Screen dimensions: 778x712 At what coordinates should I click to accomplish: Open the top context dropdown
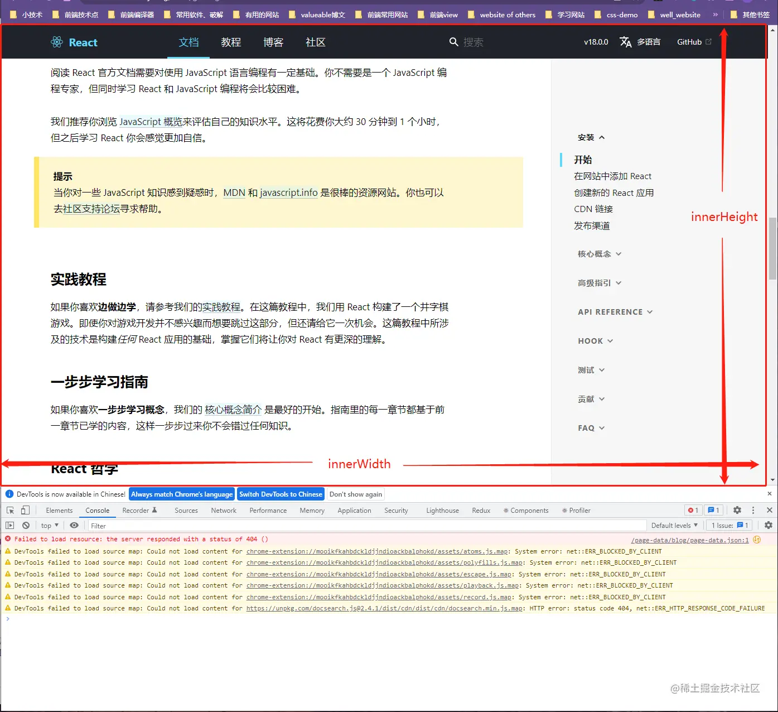[50, 526]
